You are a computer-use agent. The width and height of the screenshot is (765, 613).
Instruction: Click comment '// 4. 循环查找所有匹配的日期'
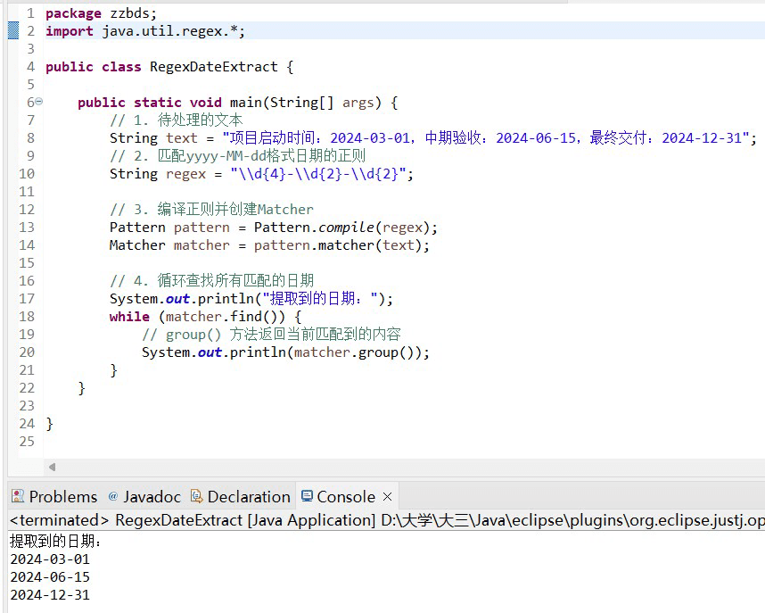pos(211,281)
